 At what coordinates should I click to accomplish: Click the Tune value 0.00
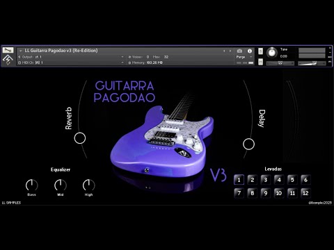283,56
